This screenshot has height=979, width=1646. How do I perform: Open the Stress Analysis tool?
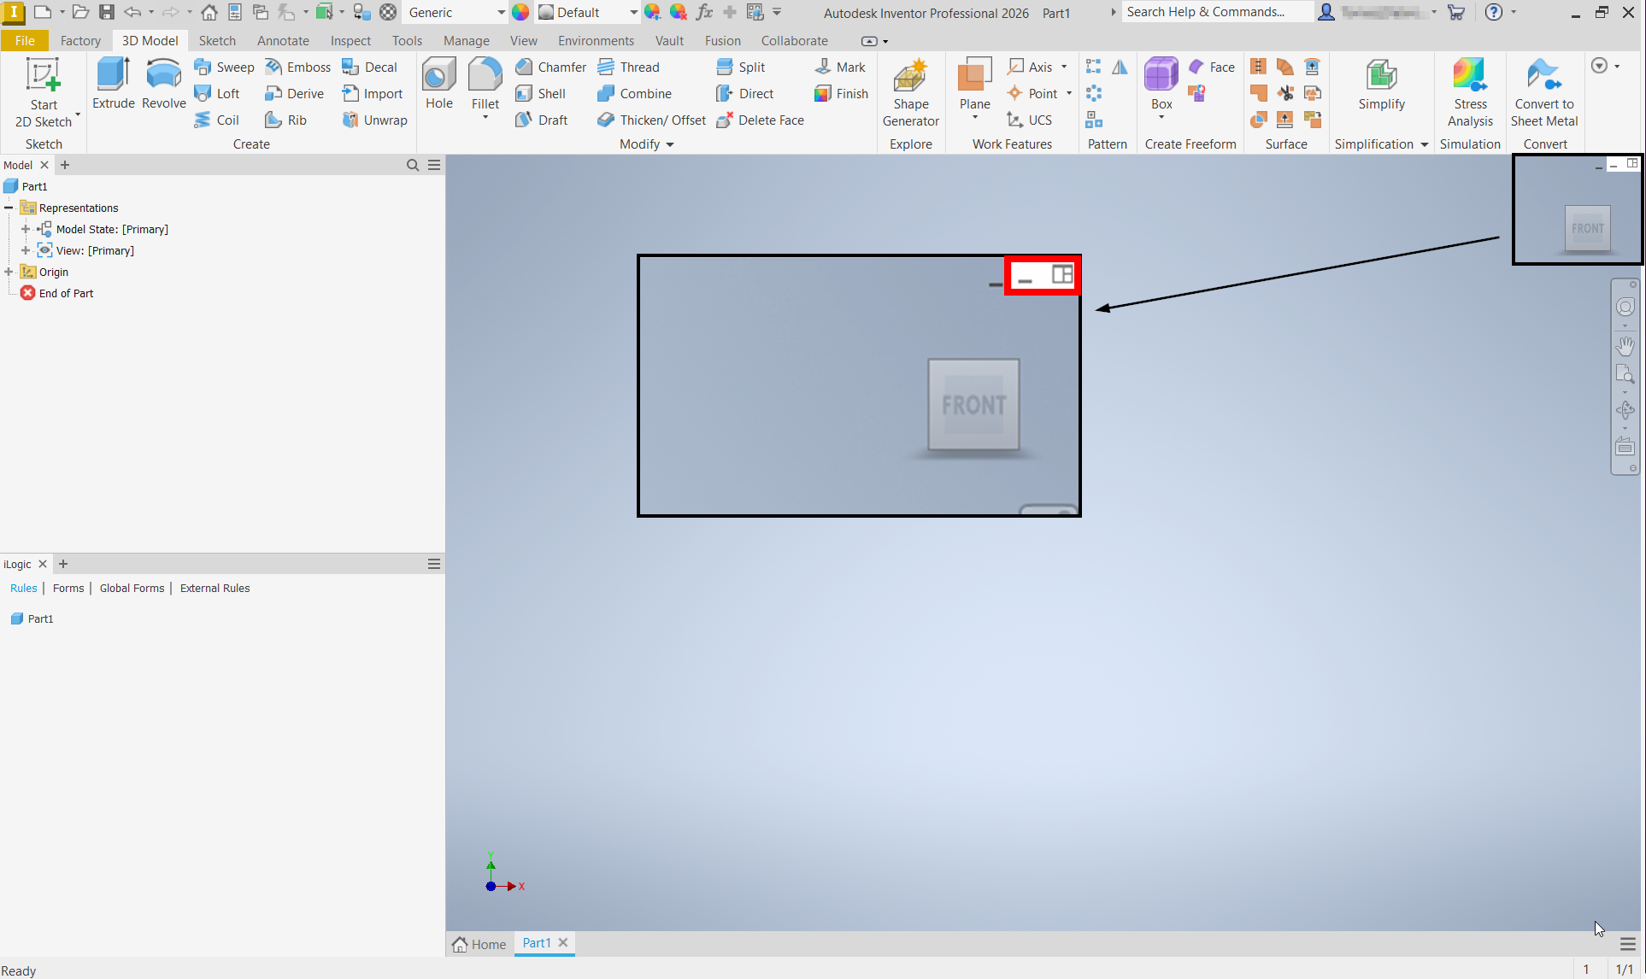tap(1470, 90)
